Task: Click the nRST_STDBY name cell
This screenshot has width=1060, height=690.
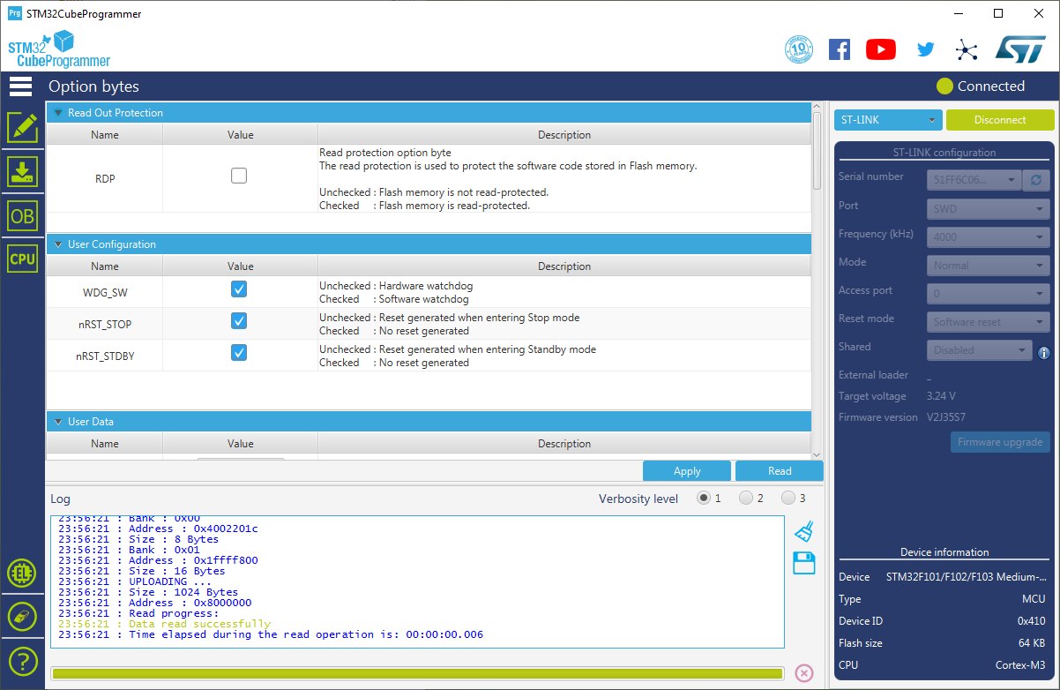Action: pyautogui.click(x=105, y=356)
